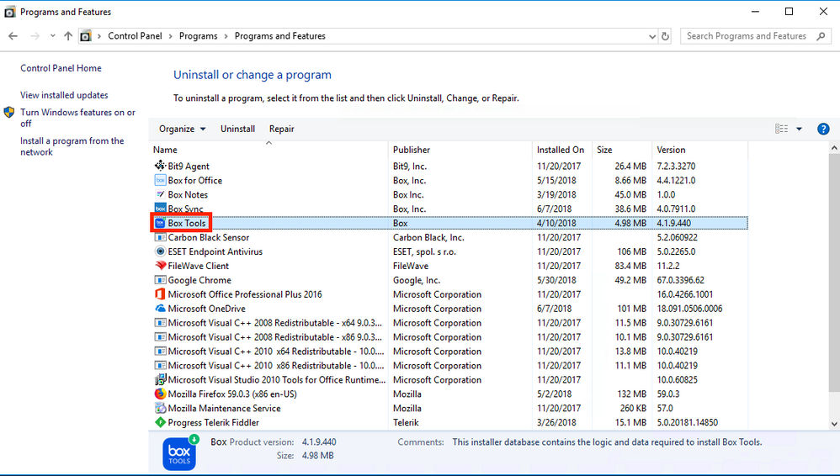
Task: Sort by the Installed On column header
Action: (x=562, y=150)
